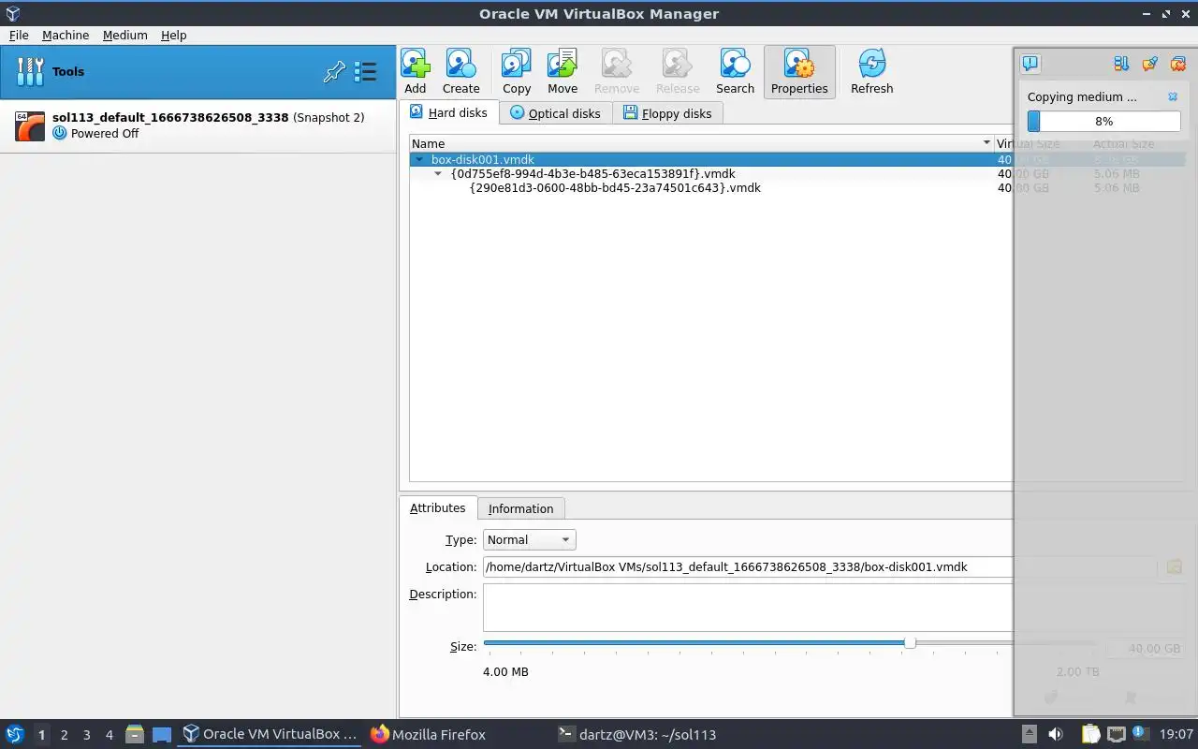Click the Copy disk toolbar icon

517,64
